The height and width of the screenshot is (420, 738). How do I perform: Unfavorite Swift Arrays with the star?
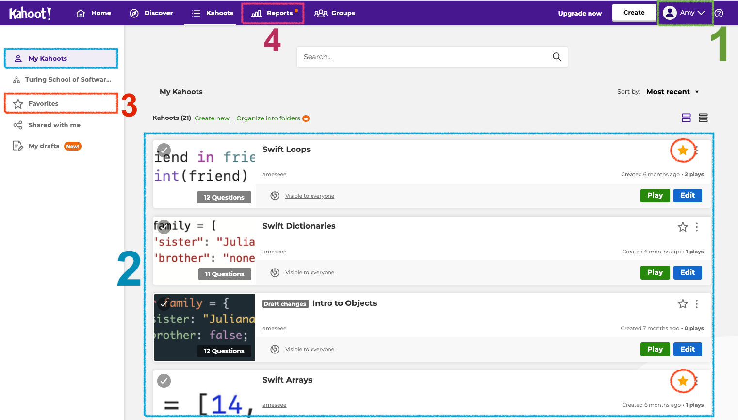683,381
